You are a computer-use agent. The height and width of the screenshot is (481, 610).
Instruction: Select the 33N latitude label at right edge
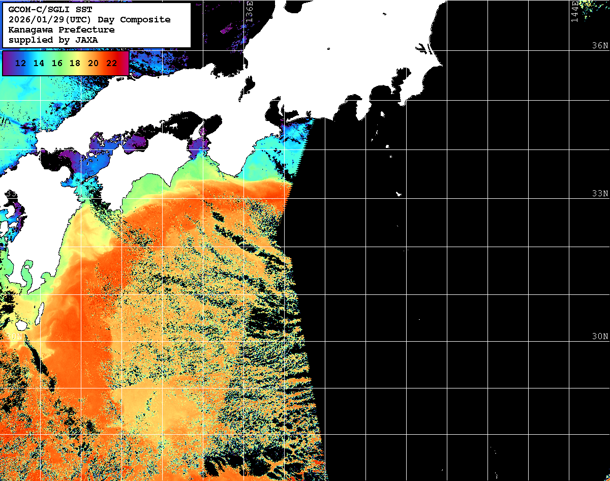pos(599,194)
